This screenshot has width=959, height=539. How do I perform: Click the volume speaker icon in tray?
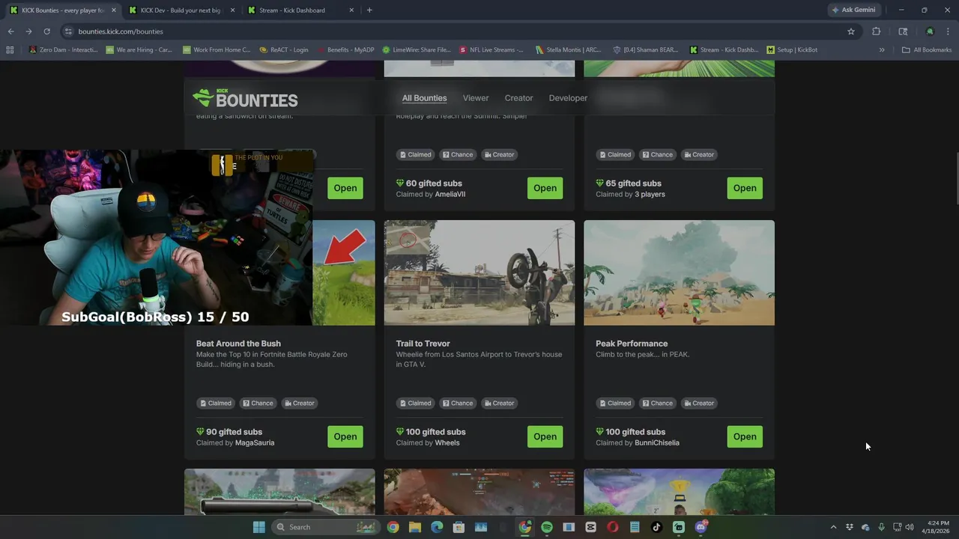910,527
